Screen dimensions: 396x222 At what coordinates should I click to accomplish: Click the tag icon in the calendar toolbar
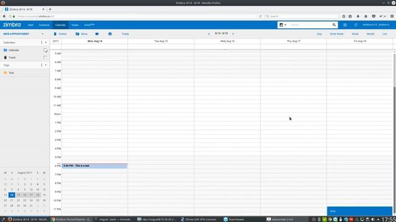(x=97, y=34)
